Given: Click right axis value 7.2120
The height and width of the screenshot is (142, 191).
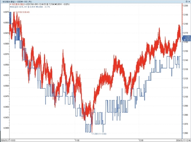Looking at the screenshot, I should point(185,78).
